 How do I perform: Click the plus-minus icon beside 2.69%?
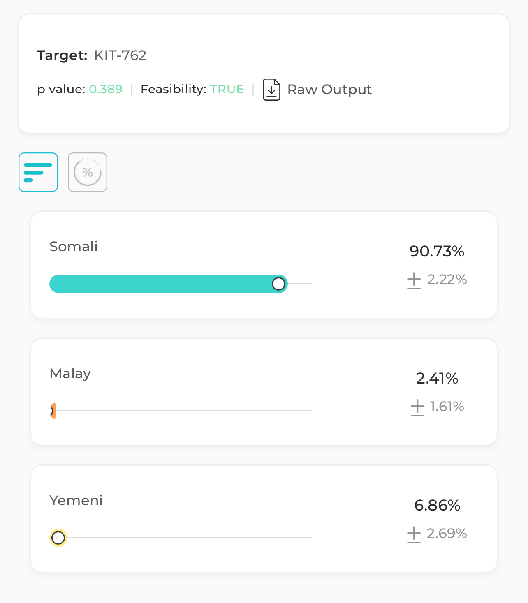click(x=414, y=535)
